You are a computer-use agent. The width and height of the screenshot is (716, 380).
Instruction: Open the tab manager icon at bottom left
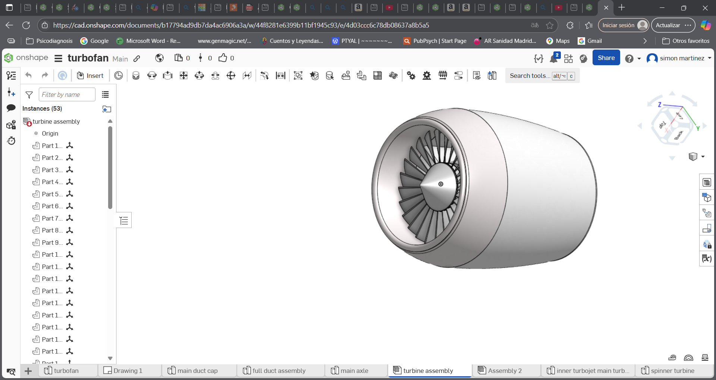tap(11, 371)
